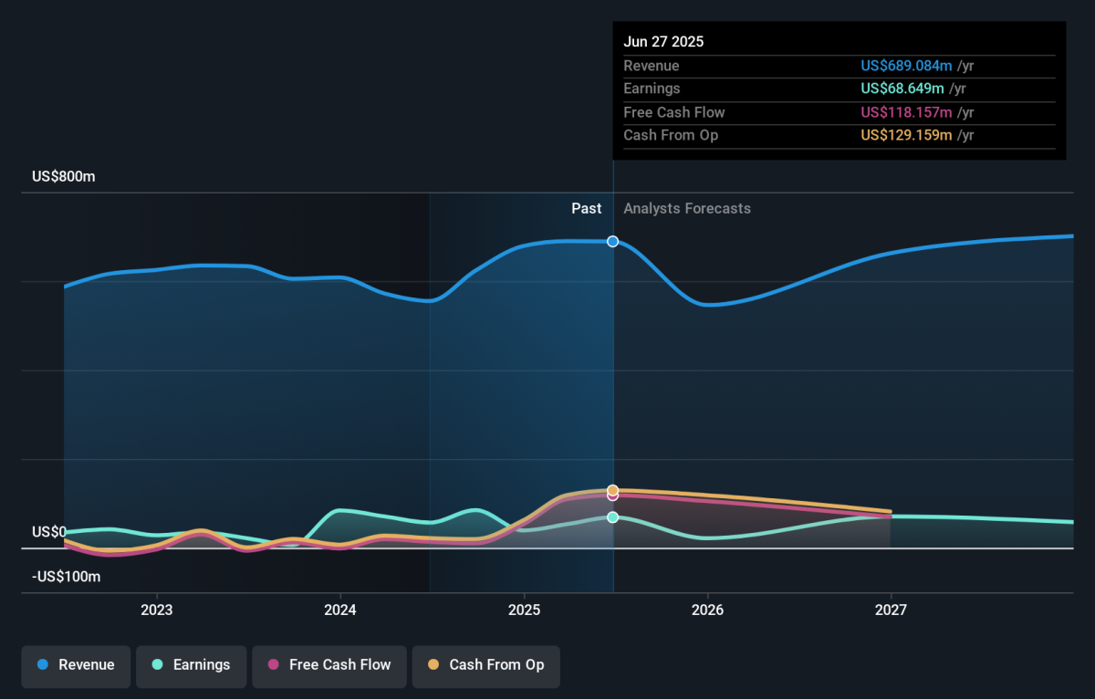Expand the Jun 27 2025 tooltip header
Viewport: 1095px width, 699px height.
(663, 41)
